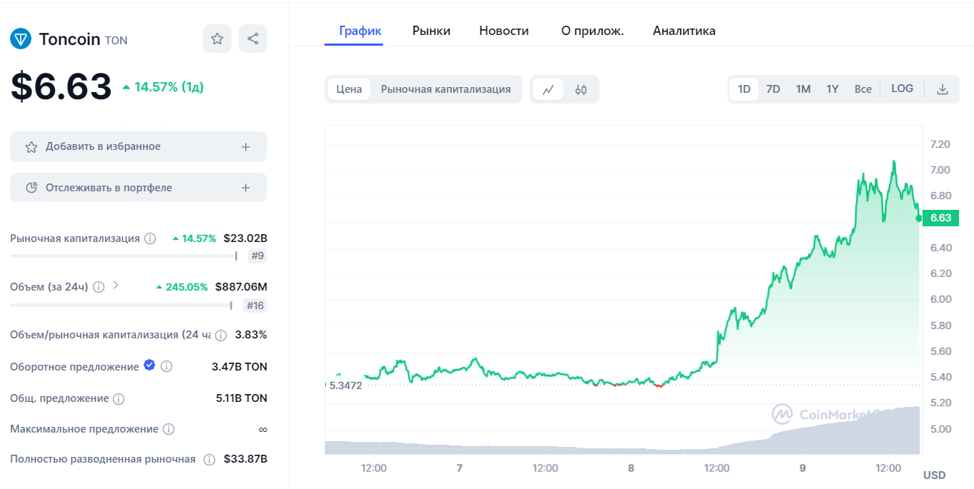Open the info icon beside Рыночная капитализация
The image size is (974, 489).
click(x=150, y=238)
